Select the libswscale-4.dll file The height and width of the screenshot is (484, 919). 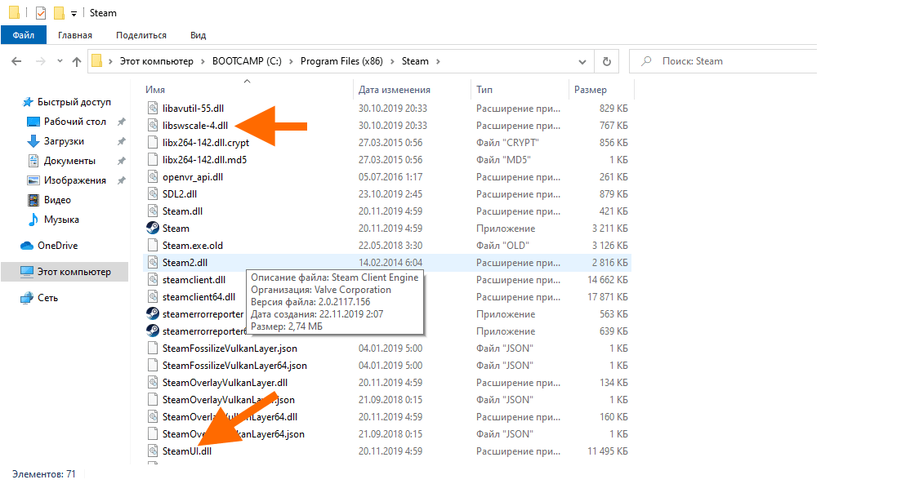[x=195, y=125]
